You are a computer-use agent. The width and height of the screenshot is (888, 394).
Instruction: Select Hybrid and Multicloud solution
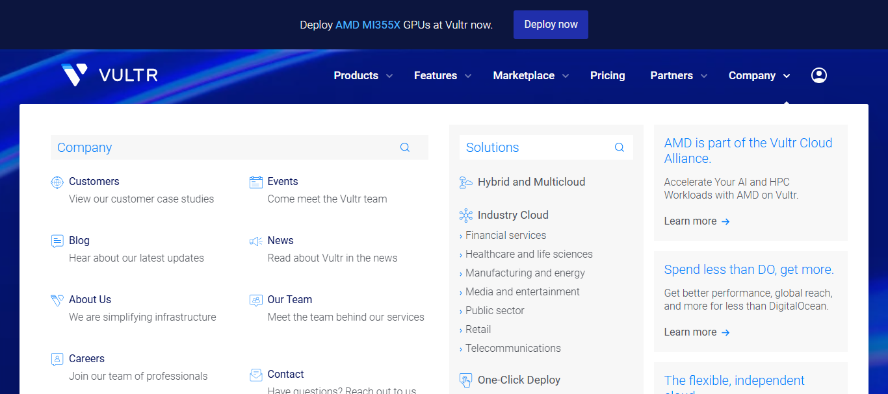(531, 182)
